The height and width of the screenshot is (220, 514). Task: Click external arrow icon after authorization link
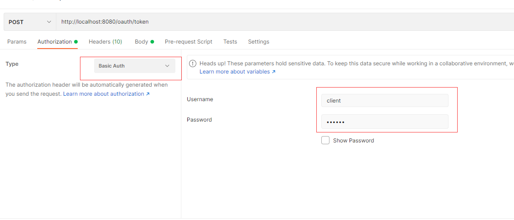pos(148,94)
